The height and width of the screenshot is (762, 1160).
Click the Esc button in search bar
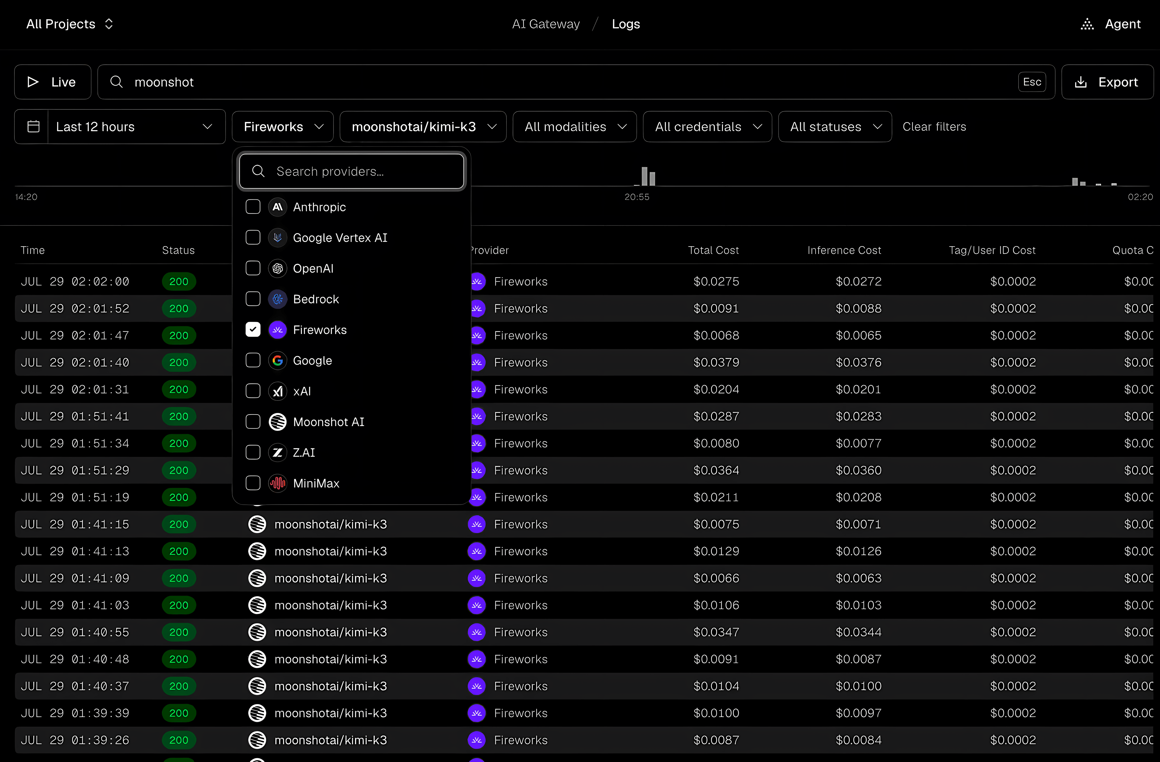point(1032,82)
